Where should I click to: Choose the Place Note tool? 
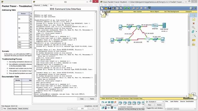coord(194,19)
